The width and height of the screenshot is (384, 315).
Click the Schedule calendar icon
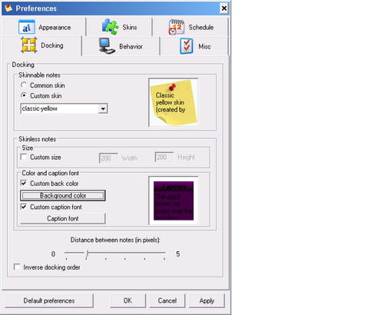click(176, 27)
